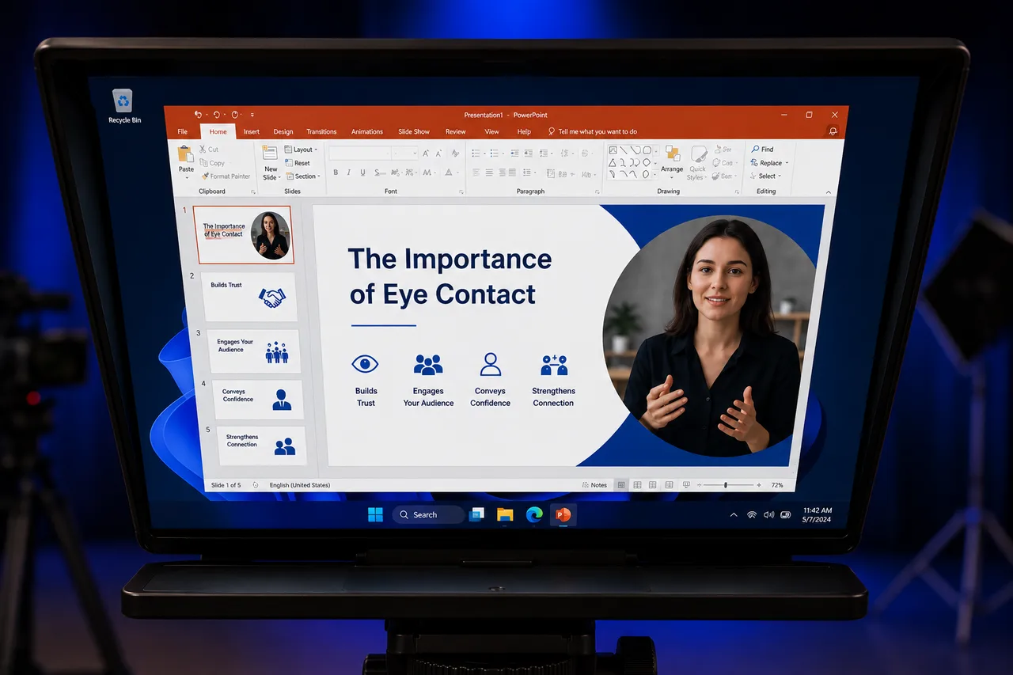Apply Underline formatting
Image resolution: width=1013 pixels, height=675 pixels.
tap(363, 173)
